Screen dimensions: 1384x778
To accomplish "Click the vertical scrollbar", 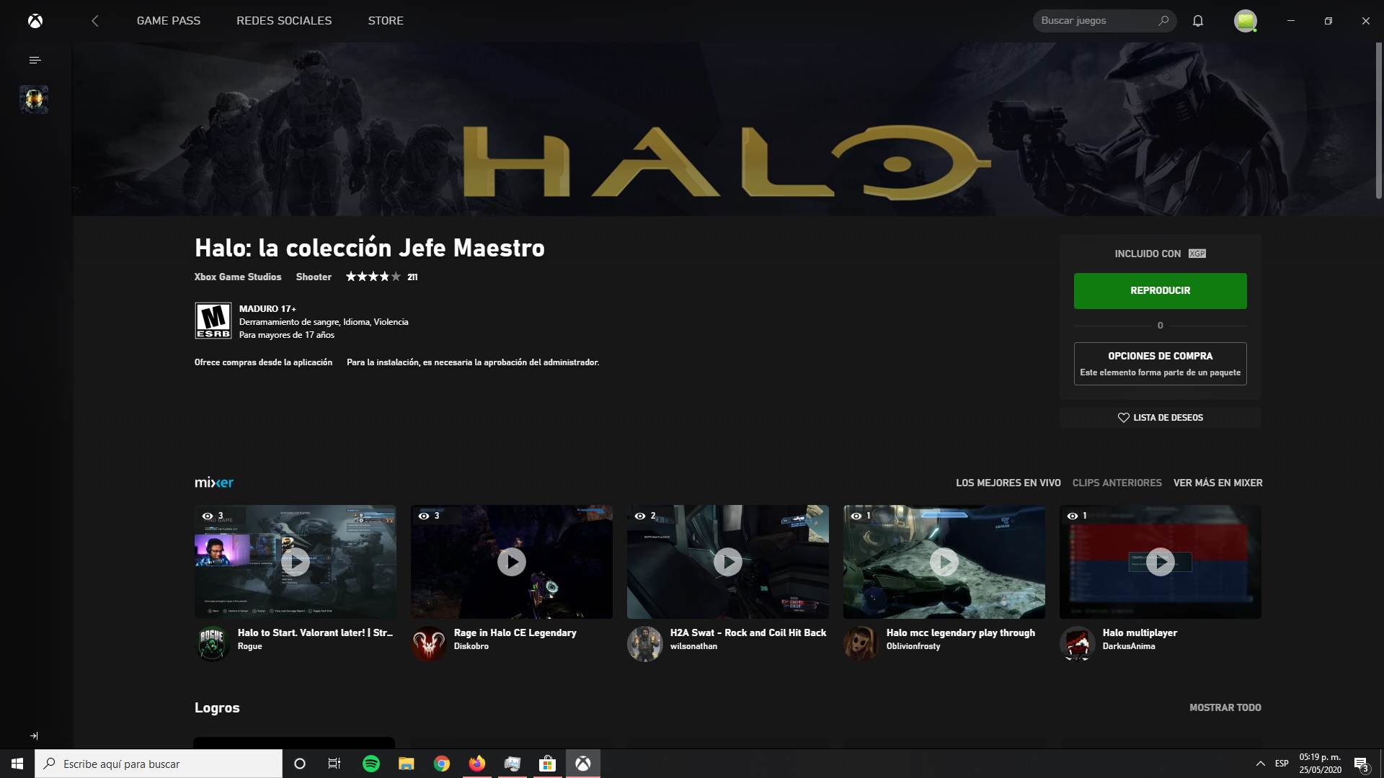I will tap(1378, 121).
